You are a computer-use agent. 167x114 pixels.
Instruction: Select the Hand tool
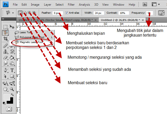click(x=5, y=89)
